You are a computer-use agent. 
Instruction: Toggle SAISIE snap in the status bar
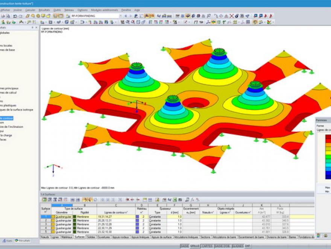pos(184,246)
